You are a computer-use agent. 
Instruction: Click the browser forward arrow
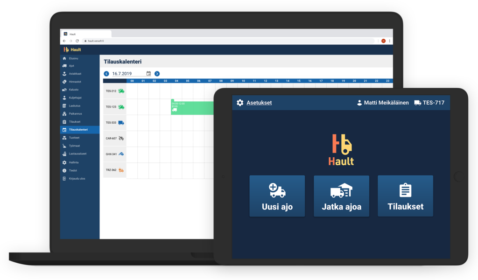[x=70, y=41]
